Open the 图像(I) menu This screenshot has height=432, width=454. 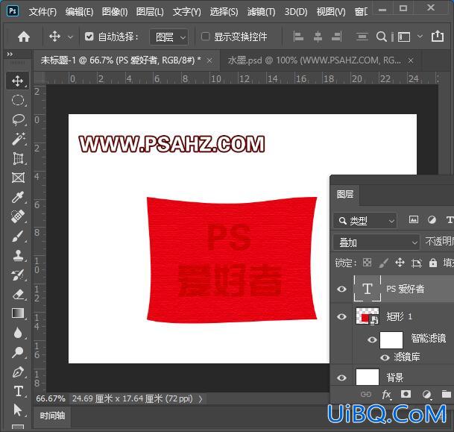tap(115, 12)
